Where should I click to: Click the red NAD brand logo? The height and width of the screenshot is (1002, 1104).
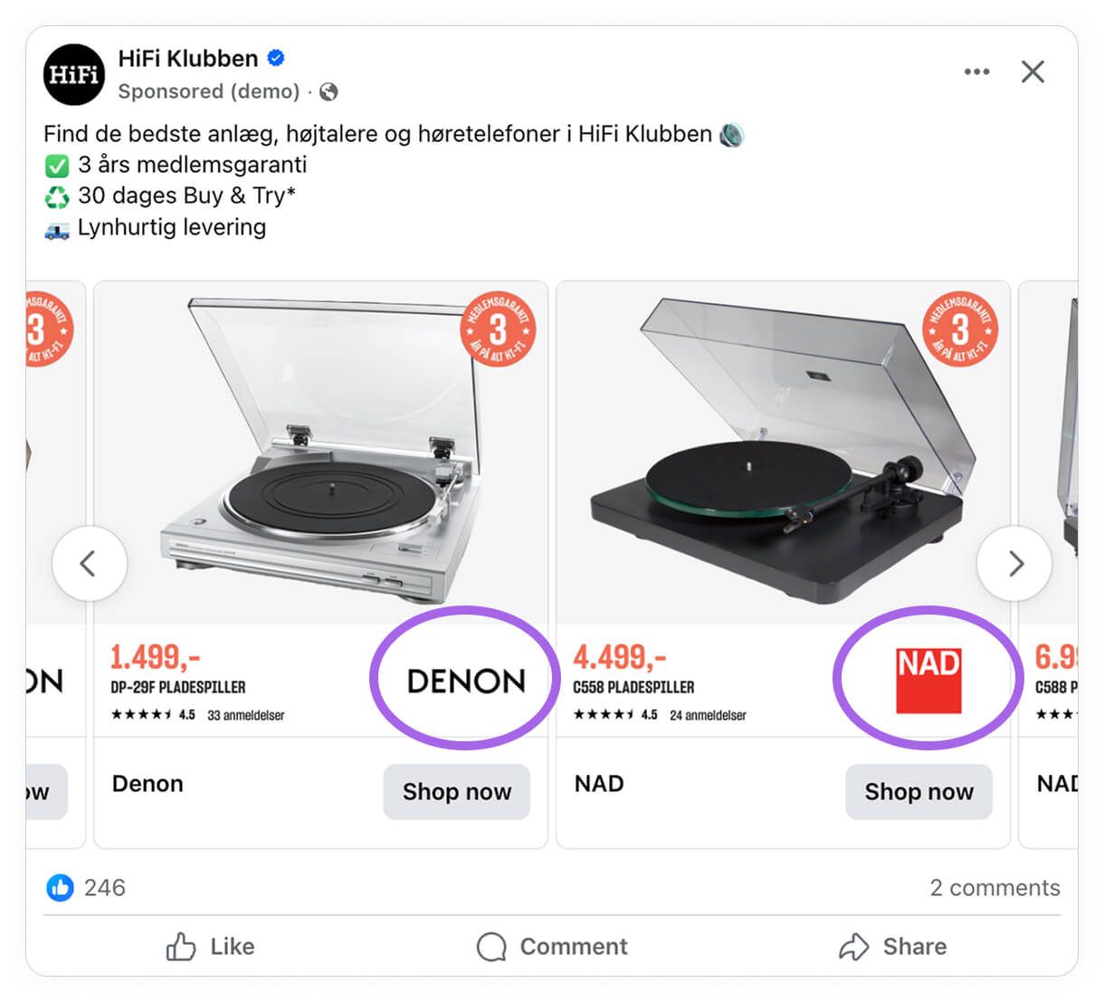click(x=928, y=680)
